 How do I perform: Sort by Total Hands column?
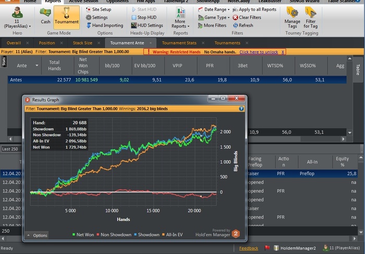tap(54, 65)
